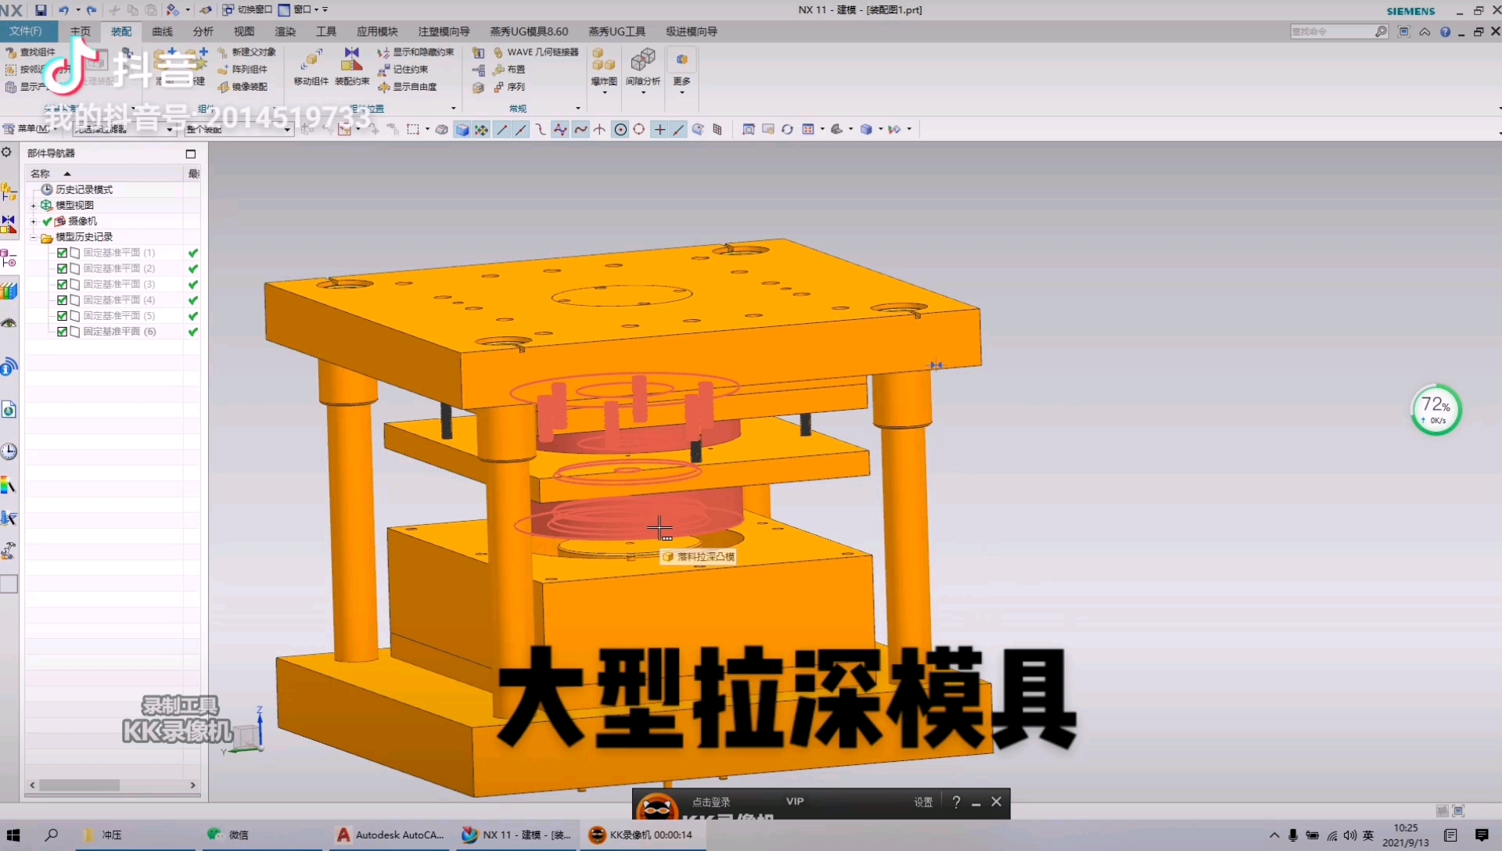Click the Find Component (查找组件) tool
This screenshot has width=1502, height=851.
[30, 52]
